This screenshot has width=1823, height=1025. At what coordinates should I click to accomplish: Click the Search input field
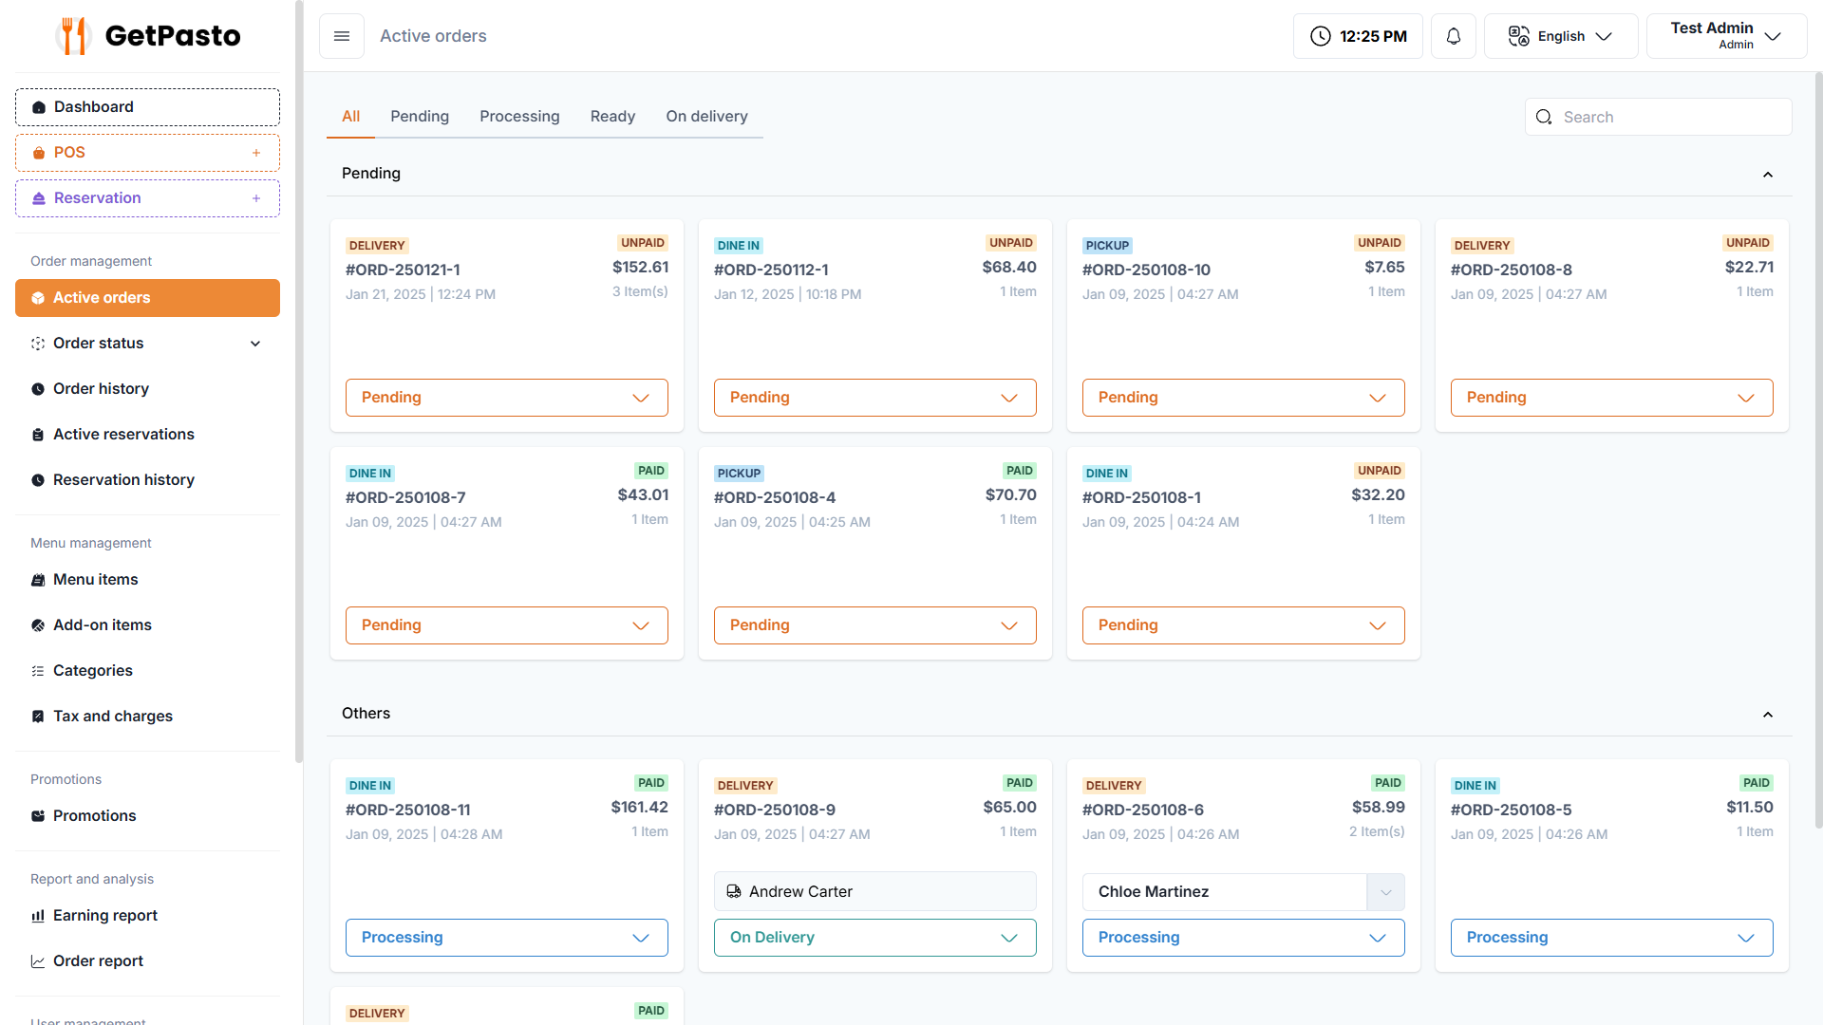point(1671,117)
